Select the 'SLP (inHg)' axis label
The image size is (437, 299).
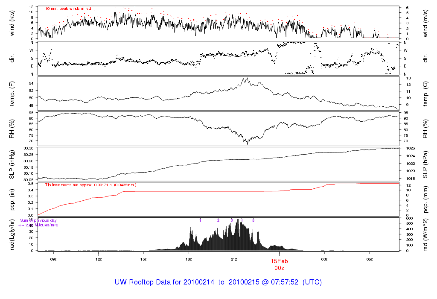click(x=12, y=164)
